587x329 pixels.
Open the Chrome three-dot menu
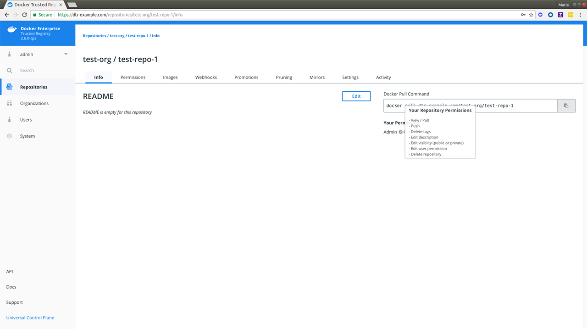click(581, 15)
